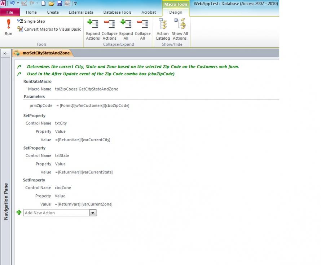Screen dimensions: 321x265
Task: Select the SetProperty action for txtState
Action: tap(34, 148)
